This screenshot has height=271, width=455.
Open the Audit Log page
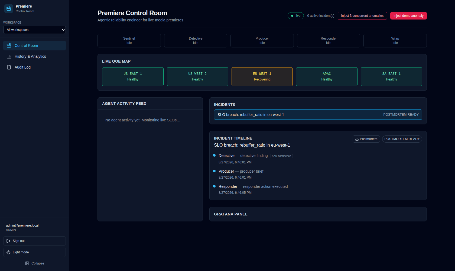click(34, 67)
